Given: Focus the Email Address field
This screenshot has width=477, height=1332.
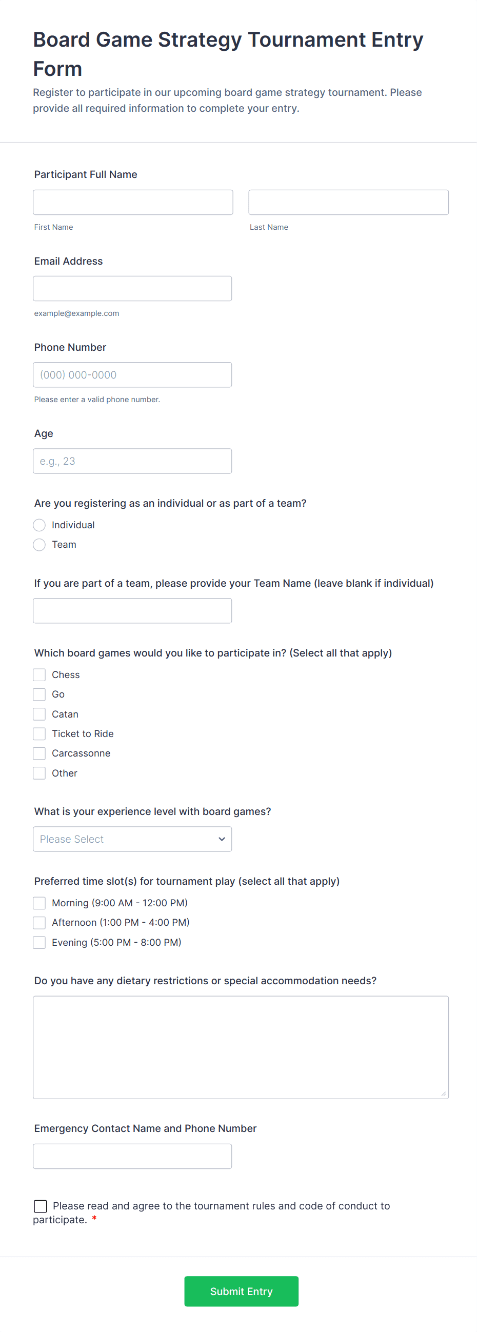Looking at the screenshot, I should [132, 289].
